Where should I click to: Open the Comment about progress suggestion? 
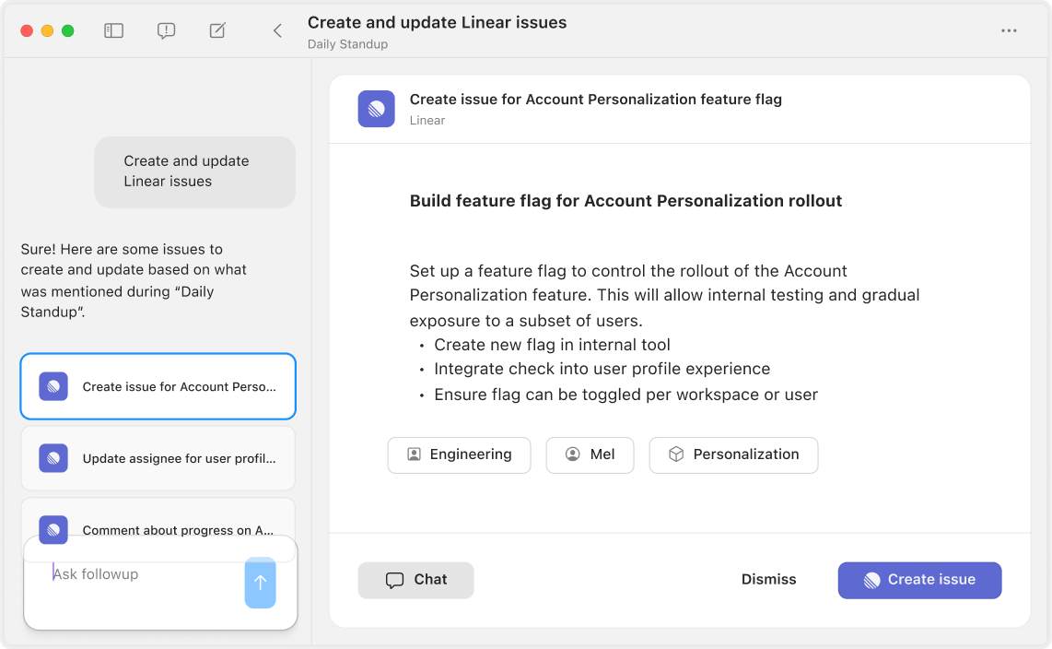point(178,525)
